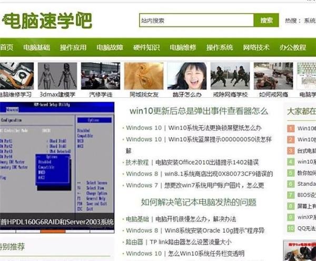Viewport: 316px width, 261px height.
Task: Open the BIOS setup slideshow image
Action: [57, 157]
